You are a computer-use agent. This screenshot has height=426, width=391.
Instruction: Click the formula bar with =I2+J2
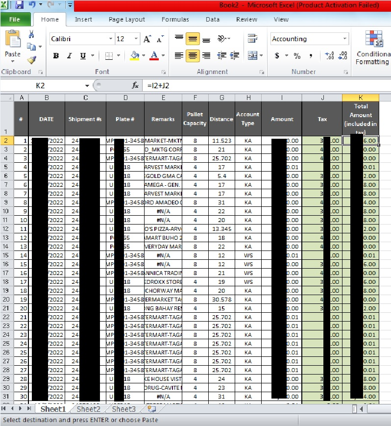click(x=268, y=86)
